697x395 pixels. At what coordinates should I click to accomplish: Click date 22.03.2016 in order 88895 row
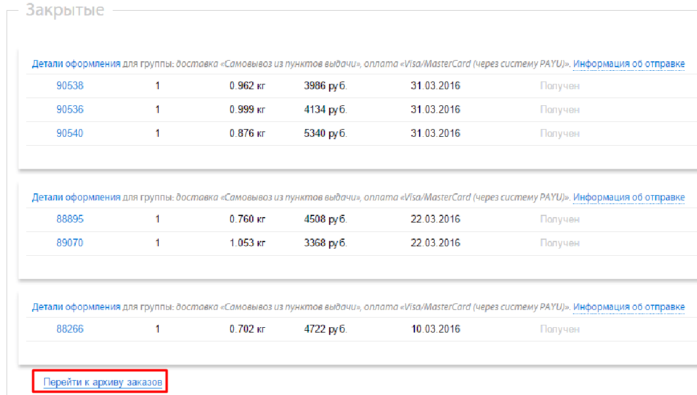435,219
